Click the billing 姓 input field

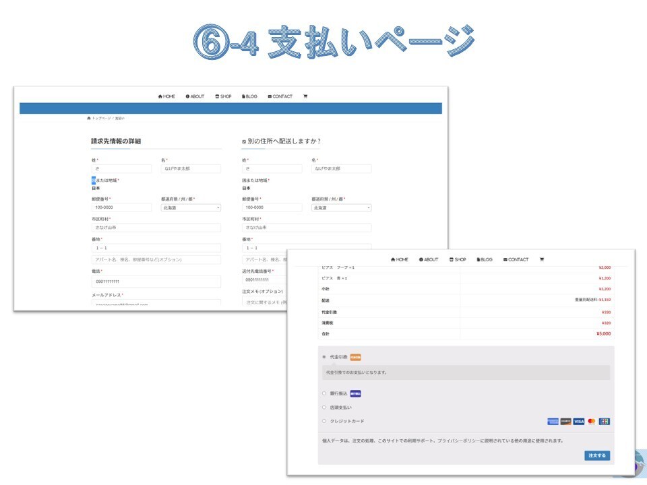pyautogui.click(x=121, y=168)
